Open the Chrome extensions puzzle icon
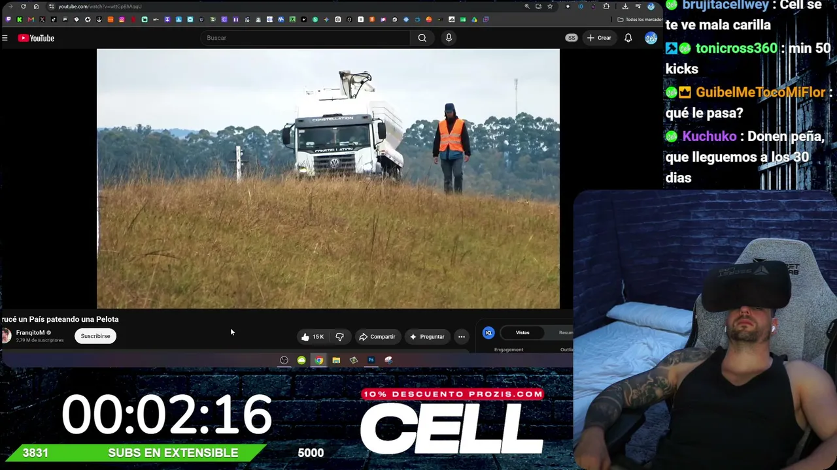 pos(607,7)
